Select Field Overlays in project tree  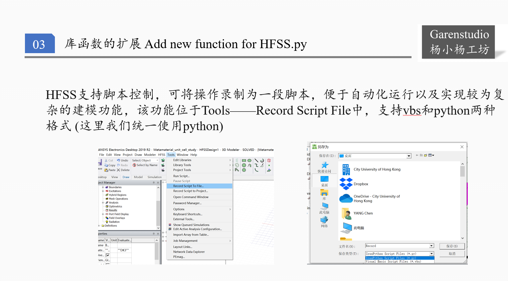click(x=115, y=218)
